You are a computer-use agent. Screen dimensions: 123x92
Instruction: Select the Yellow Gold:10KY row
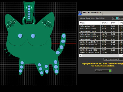[101, 29]
